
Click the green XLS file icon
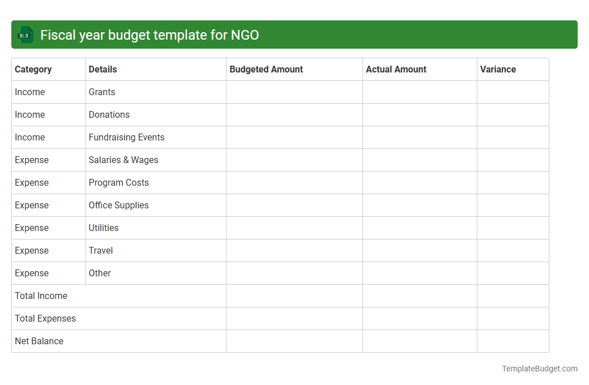point(25,35)
